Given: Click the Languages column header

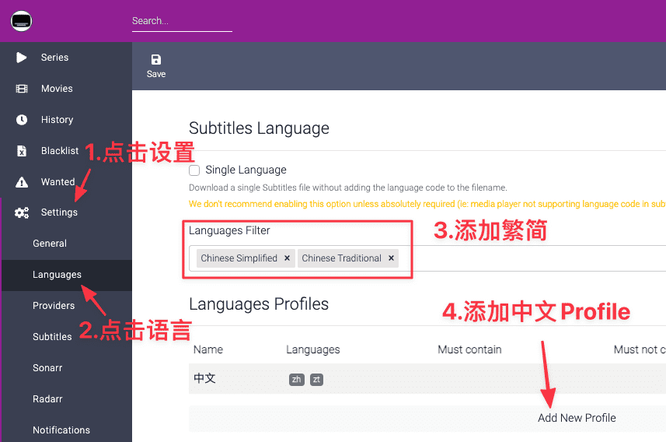Looking at the screenshot, I should (313, 349).
